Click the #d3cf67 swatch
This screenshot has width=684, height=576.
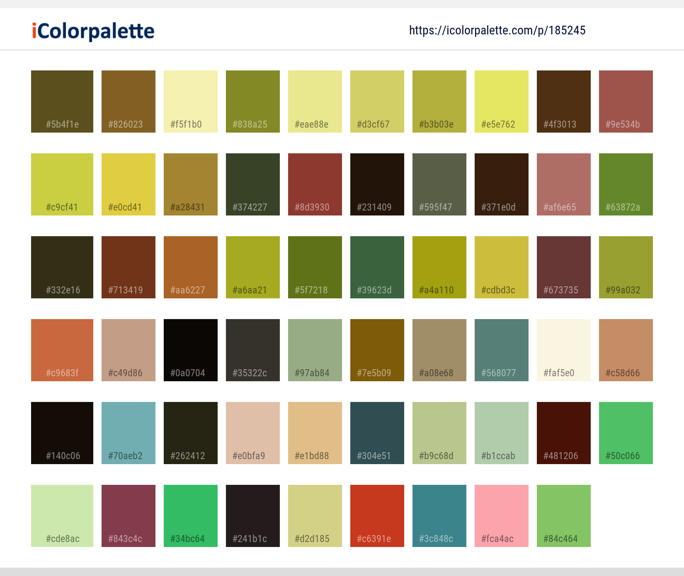(x=377, y=102)
